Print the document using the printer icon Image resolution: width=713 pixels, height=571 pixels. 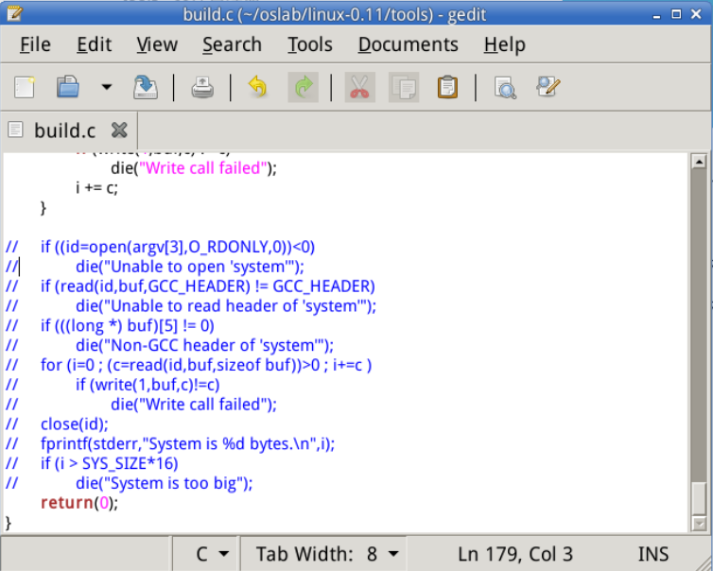click(202, 87)
